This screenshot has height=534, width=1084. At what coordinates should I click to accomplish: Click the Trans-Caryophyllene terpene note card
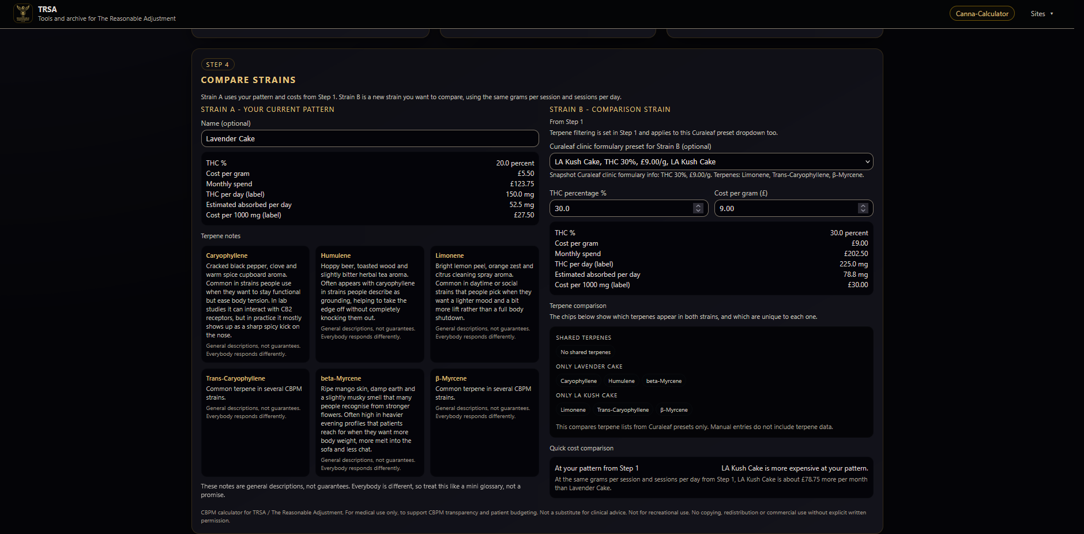pos(255,423)
